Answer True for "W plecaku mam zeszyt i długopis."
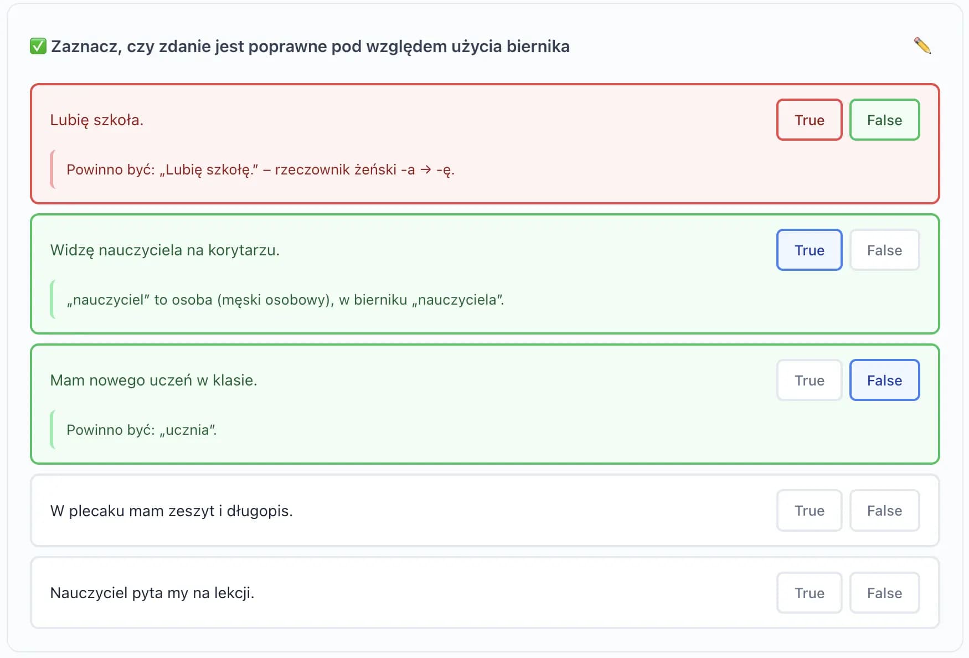Viewport: 969px width, 658px height. [x=809, y=510]
